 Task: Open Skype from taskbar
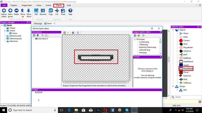click(x=127, y=110)
